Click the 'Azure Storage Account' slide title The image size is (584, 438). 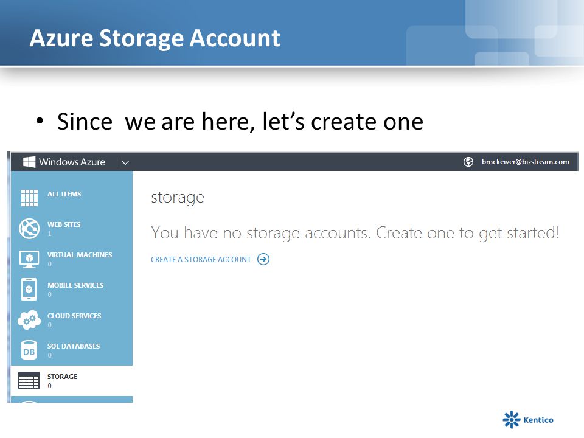coord(155,38)
